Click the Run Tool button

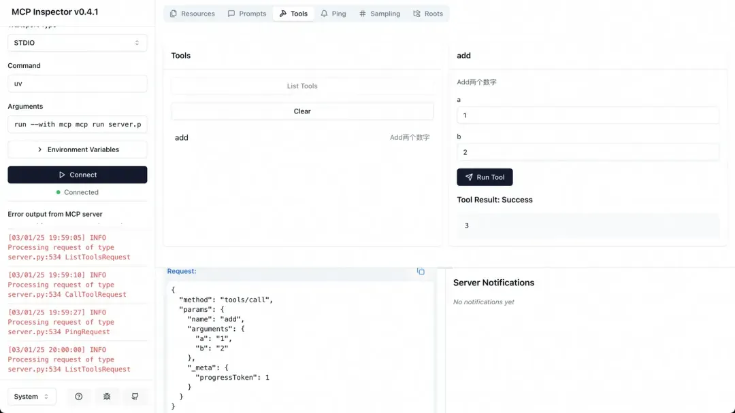pos(485,177)
